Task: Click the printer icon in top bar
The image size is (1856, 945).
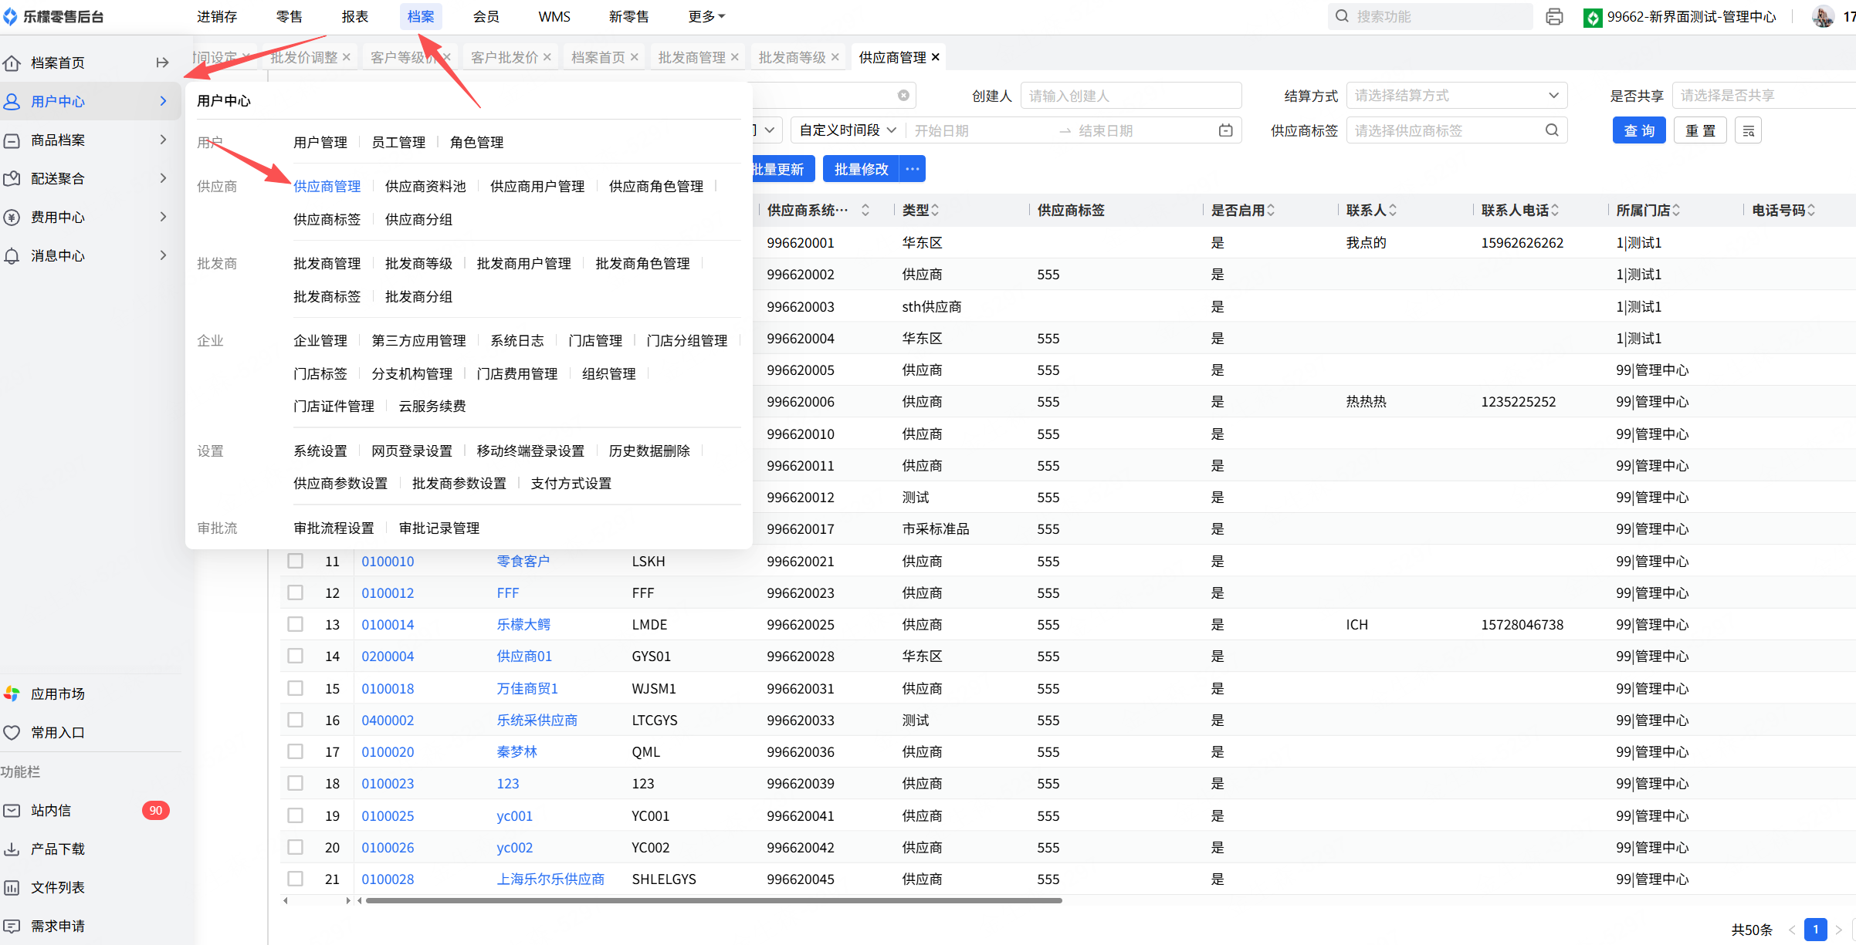Action: [x=1554, y=17]
